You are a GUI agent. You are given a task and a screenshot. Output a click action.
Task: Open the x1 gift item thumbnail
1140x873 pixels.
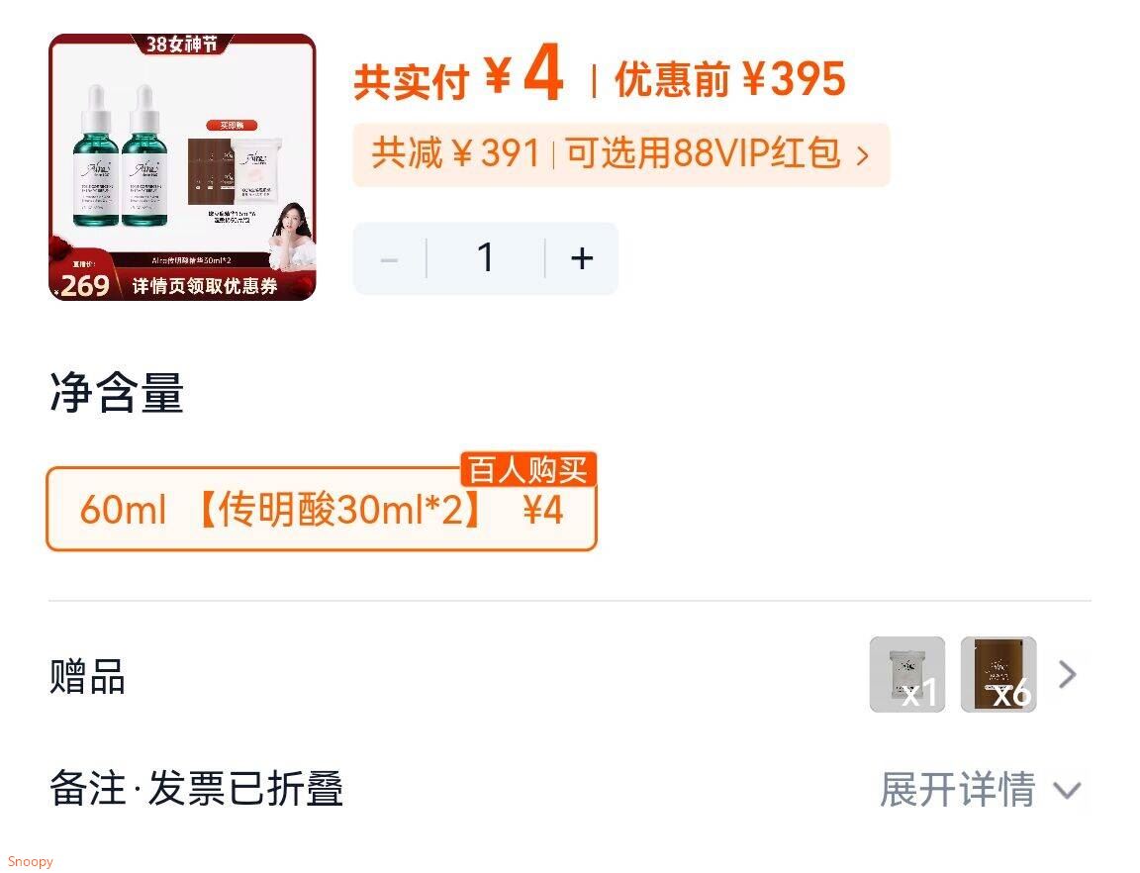click(x=907, y=674)
